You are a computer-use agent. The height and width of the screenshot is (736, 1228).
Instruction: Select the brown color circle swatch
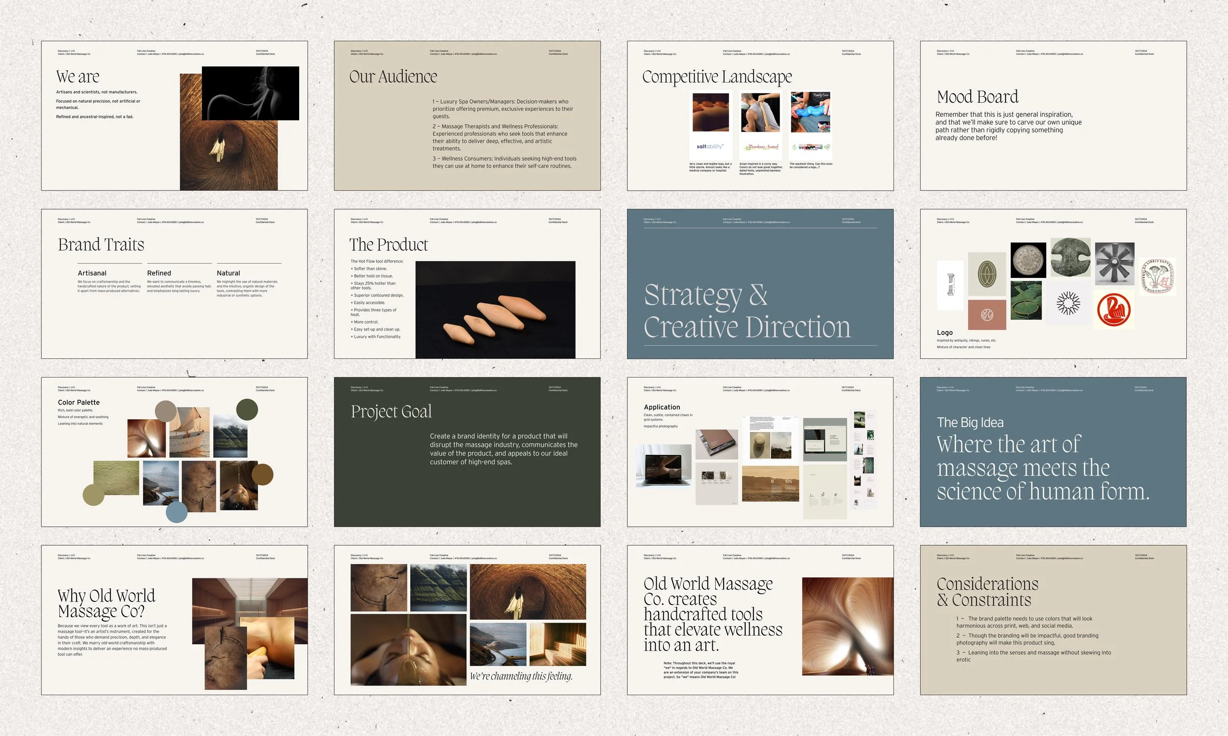262,474
